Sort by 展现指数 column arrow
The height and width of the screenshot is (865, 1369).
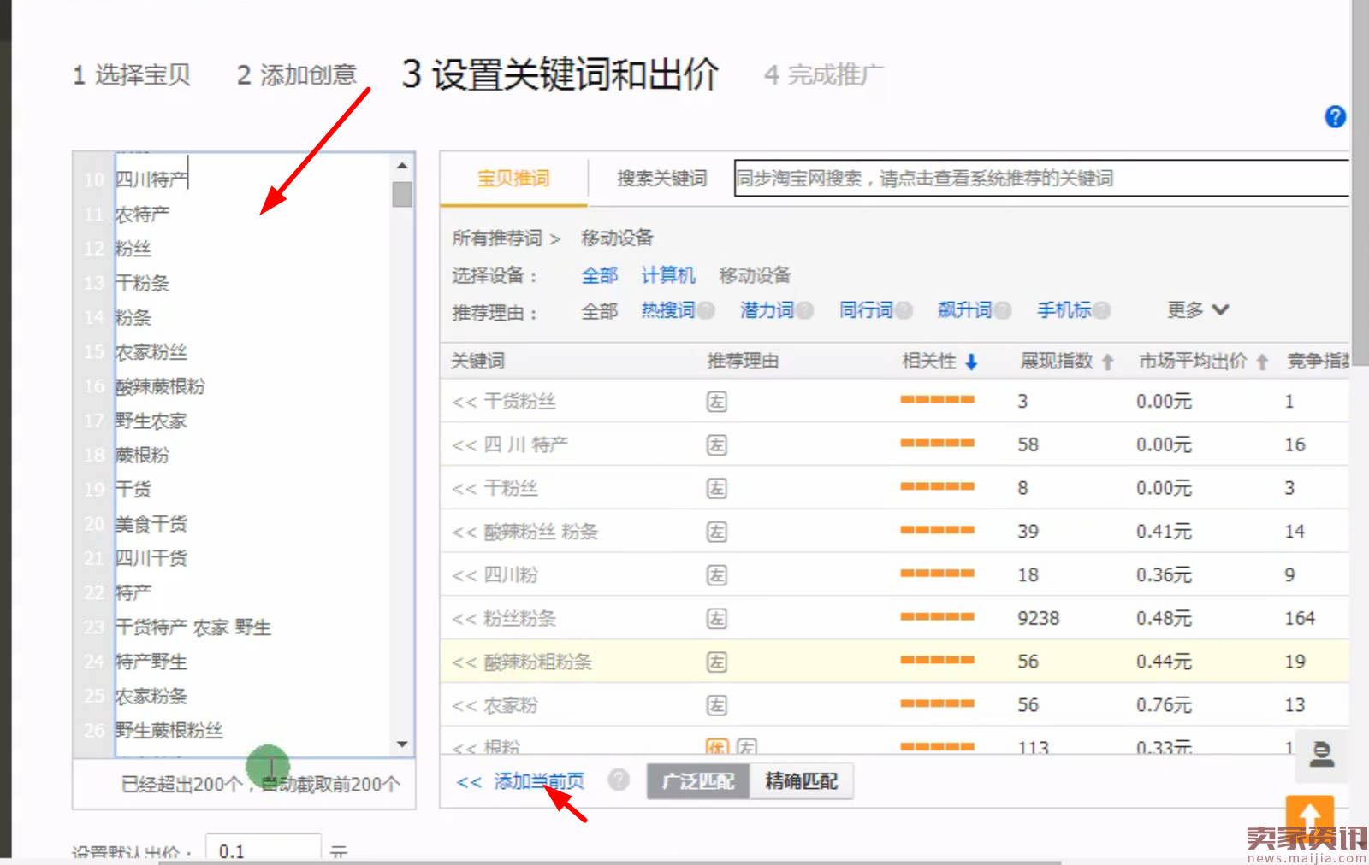point(1108,362)
